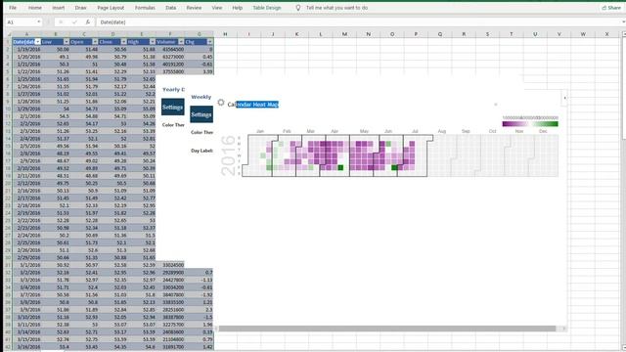The image size is (626, 352).
Task: Open the Insert Function fx icon
Action: tap(88, 22)
